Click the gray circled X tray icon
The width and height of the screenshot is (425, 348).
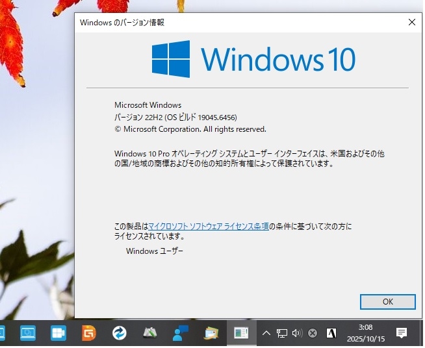coord(314,334)
